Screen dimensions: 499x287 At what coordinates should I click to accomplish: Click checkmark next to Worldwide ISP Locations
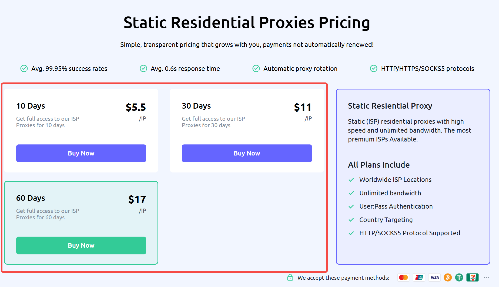(351, 180)
